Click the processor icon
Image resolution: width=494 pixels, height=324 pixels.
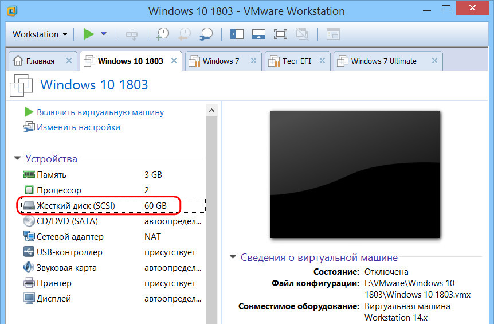point(29,190)
